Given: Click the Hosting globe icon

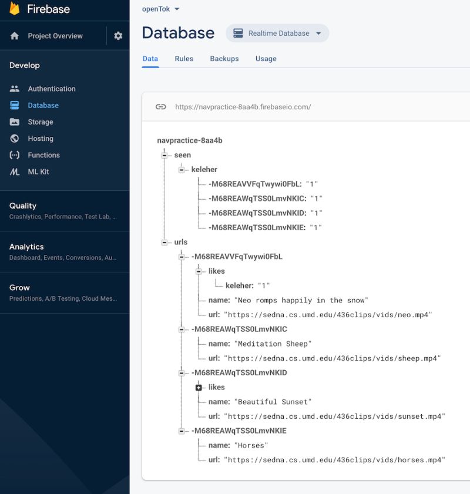Looking at the screenshot, I should [15, 138].
